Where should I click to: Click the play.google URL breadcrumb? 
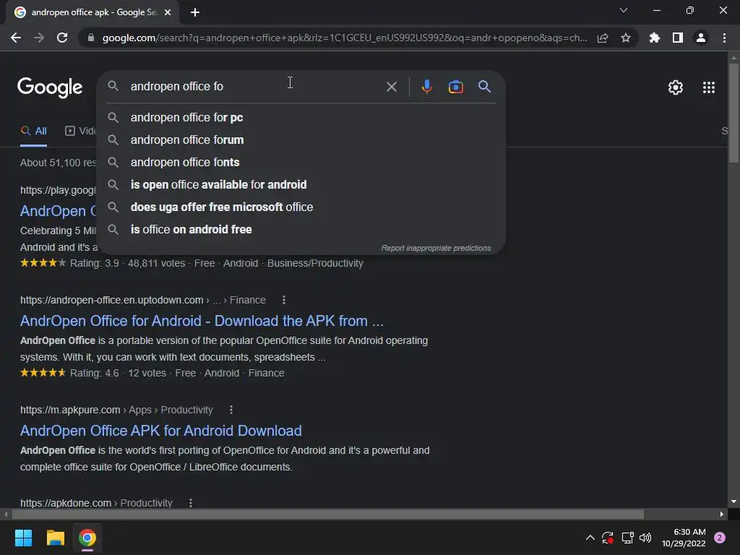(58, 190)
